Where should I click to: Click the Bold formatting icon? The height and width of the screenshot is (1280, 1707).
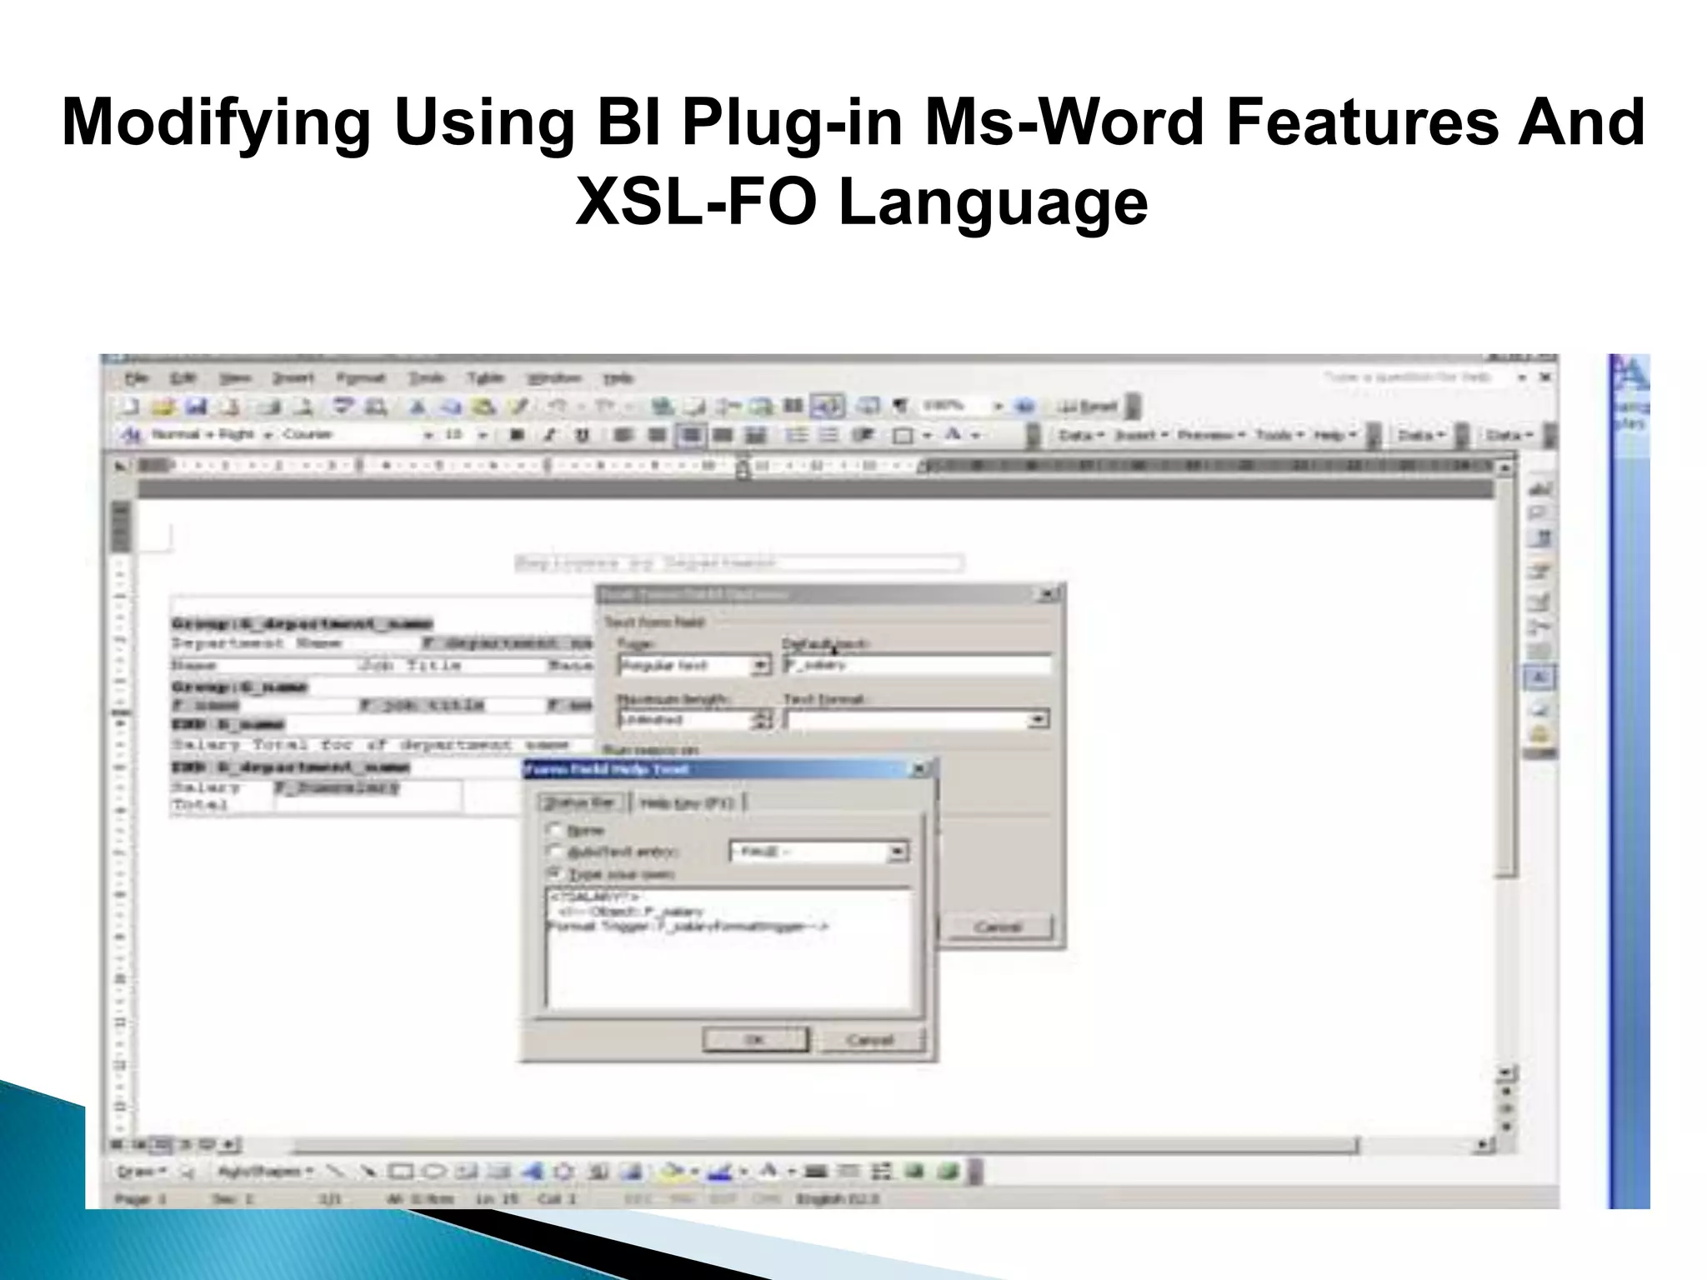pos(517,435)
